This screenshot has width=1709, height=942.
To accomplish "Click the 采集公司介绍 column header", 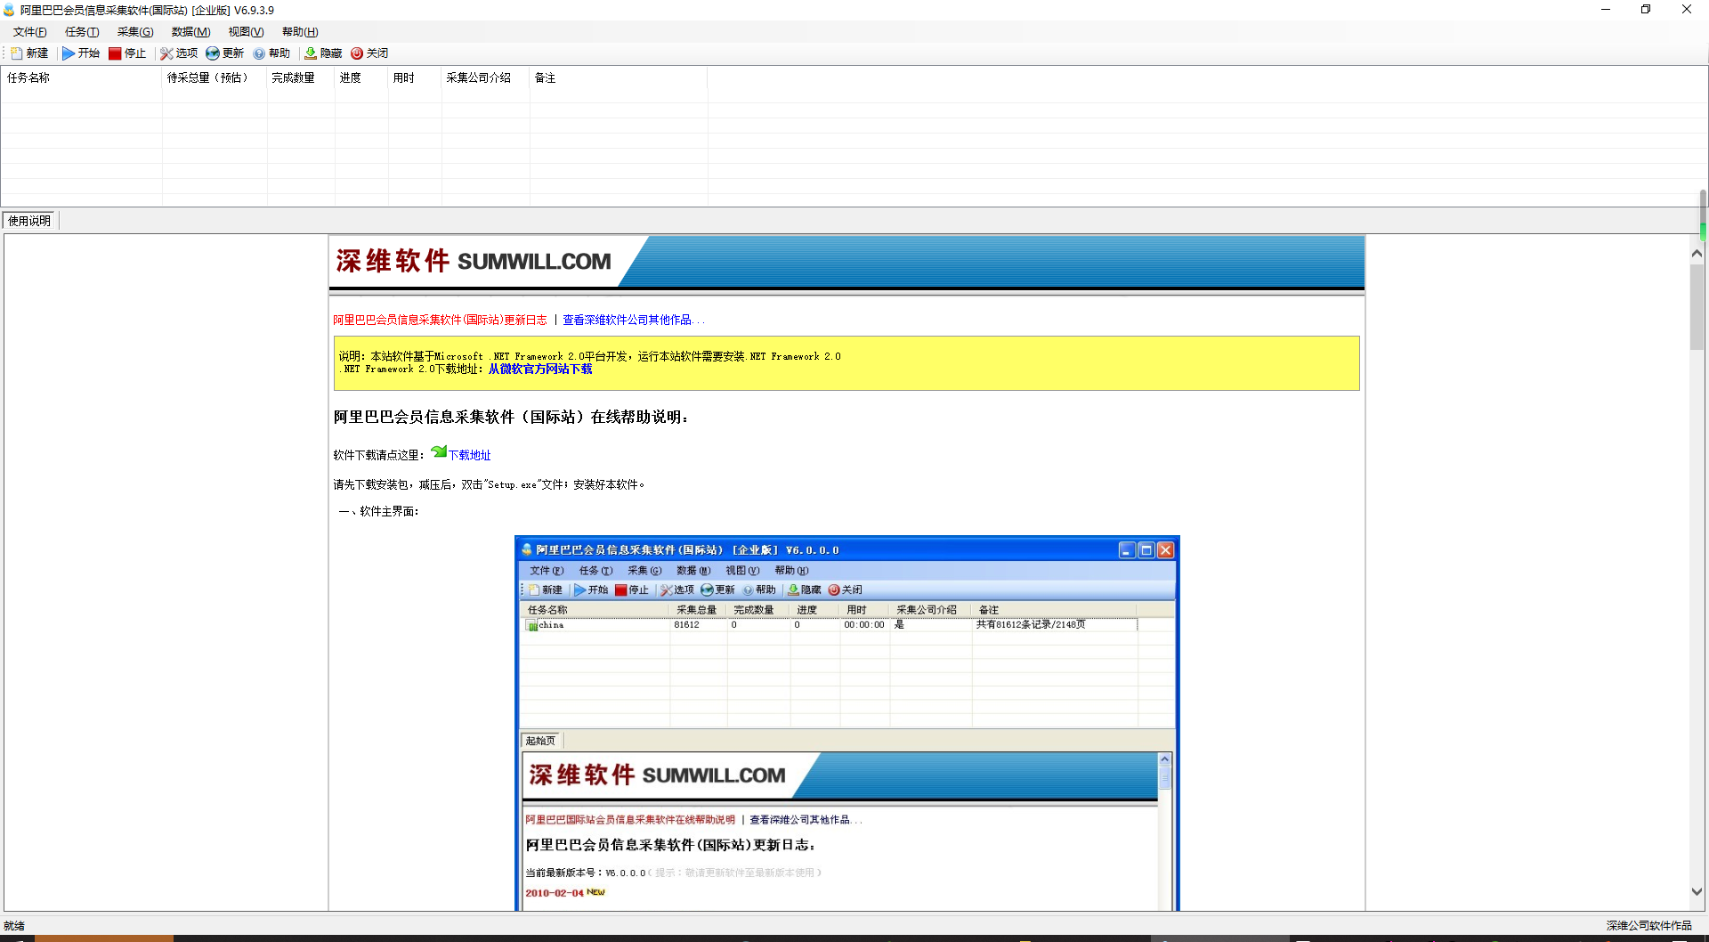I will pyautogui.click(x=486, y=77).
